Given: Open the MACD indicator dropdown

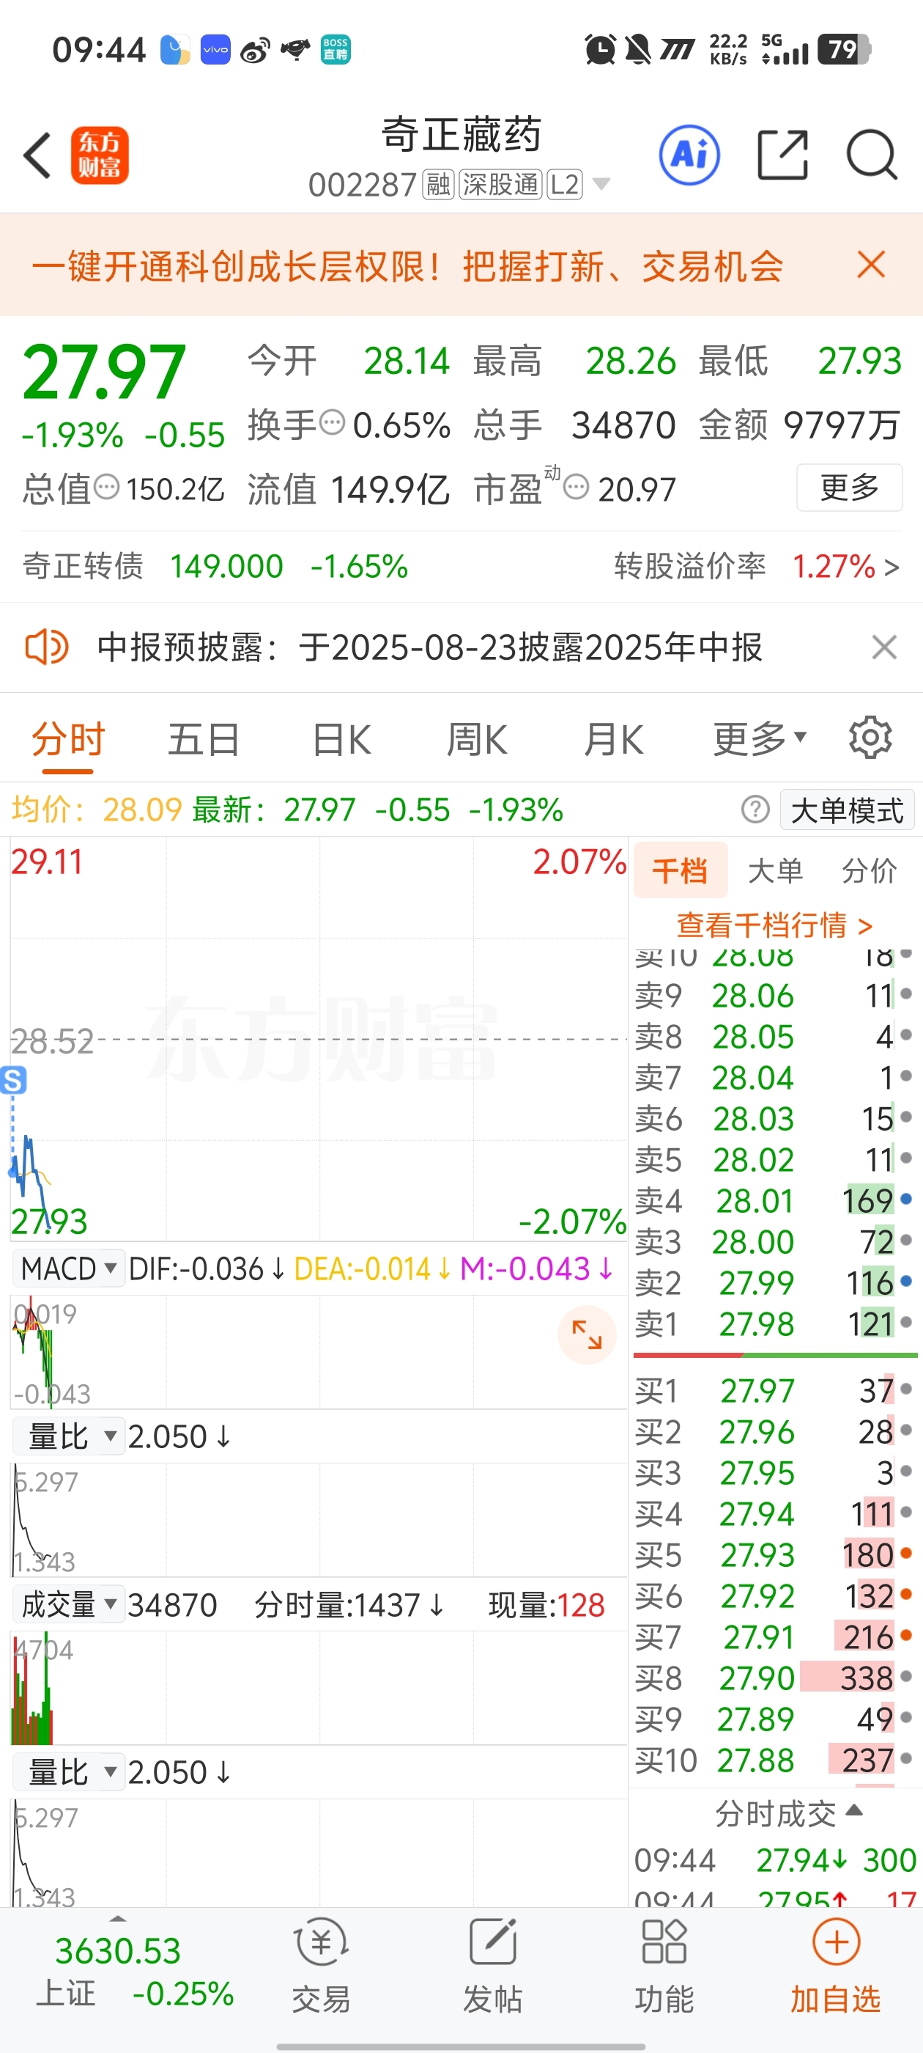Looking at the screenshot, I should (70, 1268).
